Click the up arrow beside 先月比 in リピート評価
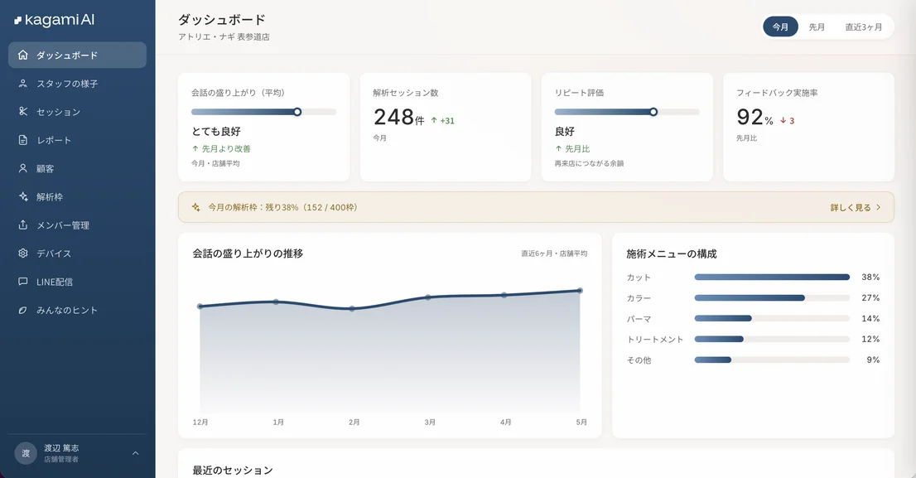Image resolution: width=916 pixels, height=478 pixels. coord(558,148)
